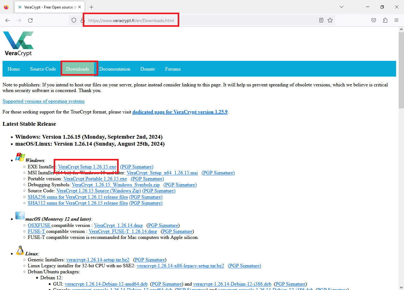Select the Downloads menu item
This screenshot has height=290, width=404.
pos(78,69)
